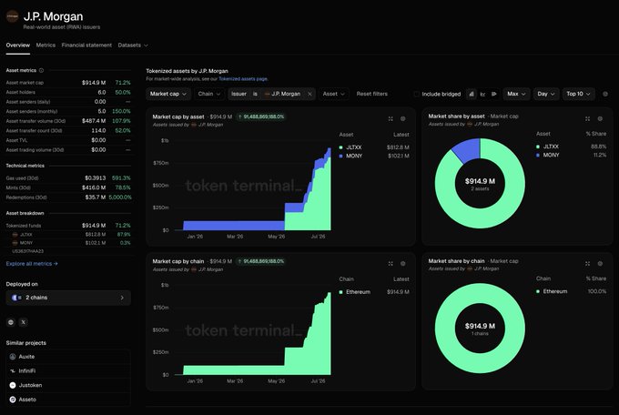The width and height of the screenshot is (619, 415).
Task: Click the chain icons in Deployed on box
Action: [x=16, y=298]
